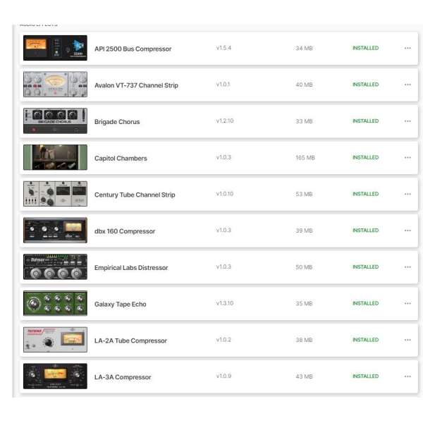Screen dimensions: 423x423
Task: Select the Century Tube Channel Strip title
Action: [135, 195]
